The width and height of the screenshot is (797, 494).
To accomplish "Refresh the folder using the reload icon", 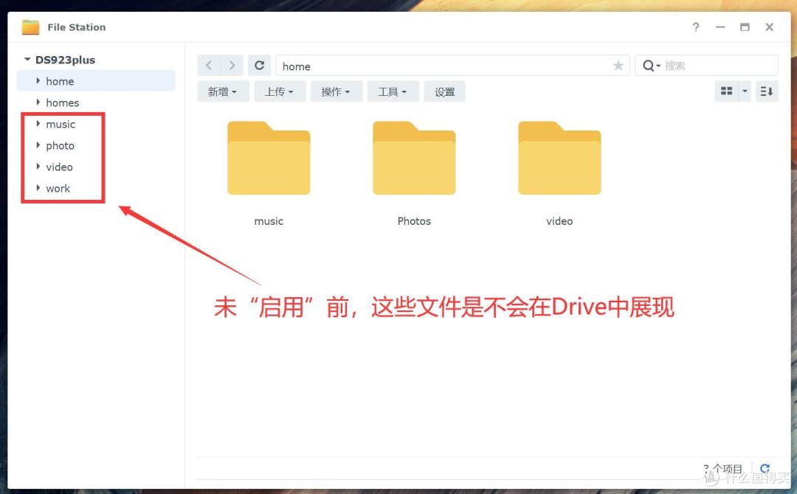I will [259, 66].
